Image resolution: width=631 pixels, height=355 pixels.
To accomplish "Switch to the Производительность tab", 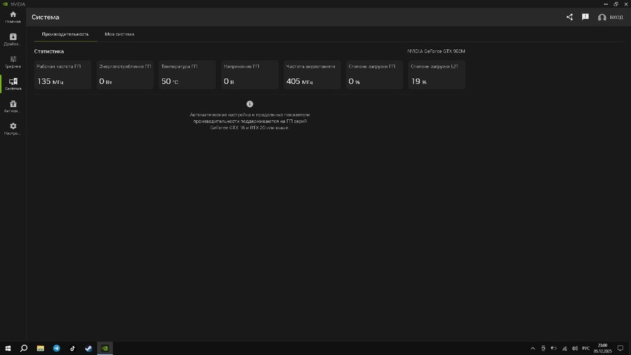I will [x=65, y=34].
